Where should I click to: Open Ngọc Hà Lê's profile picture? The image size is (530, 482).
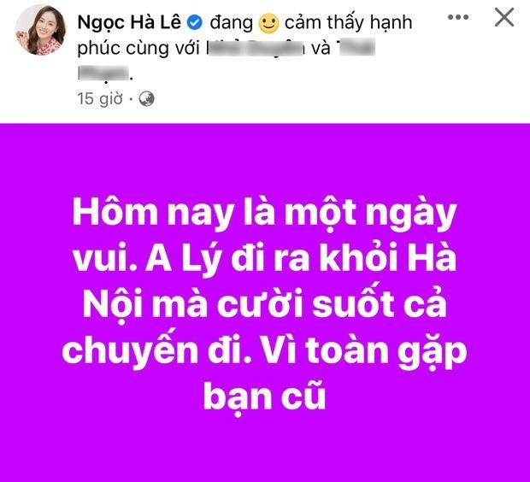[41, 30]
